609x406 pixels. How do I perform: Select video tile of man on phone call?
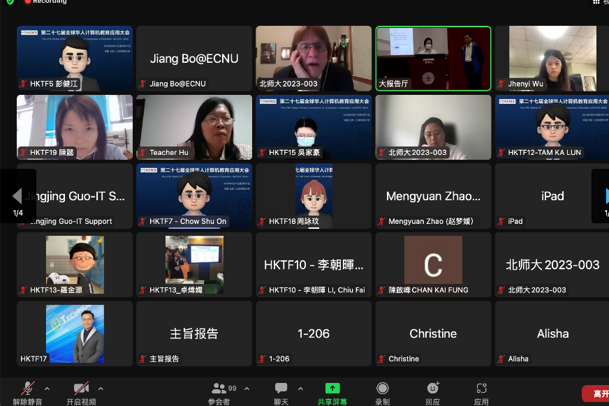coord(314,59)
